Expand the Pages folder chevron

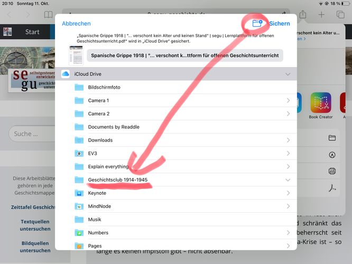tap(288, 246)
